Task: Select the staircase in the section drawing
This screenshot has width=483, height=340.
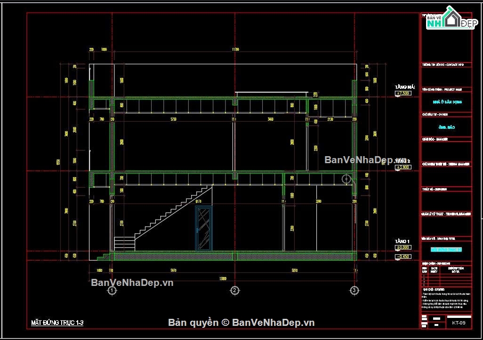Action: [163, 218]
